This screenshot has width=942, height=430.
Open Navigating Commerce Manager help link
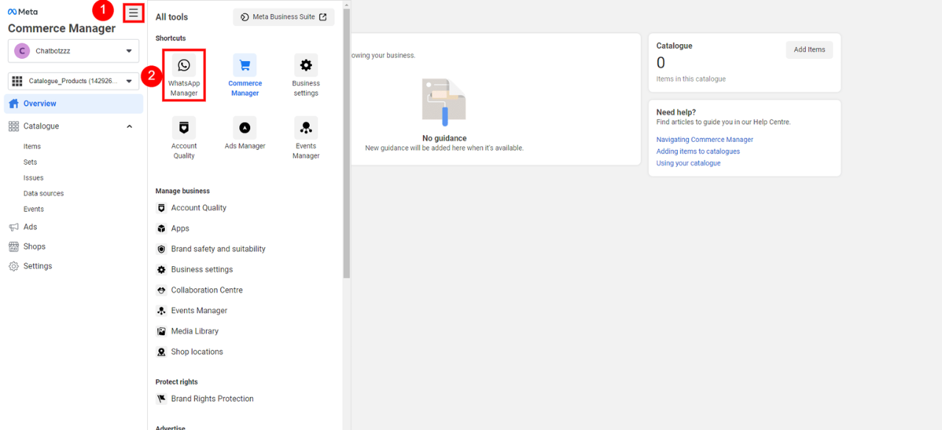click(x=704, y=140)
